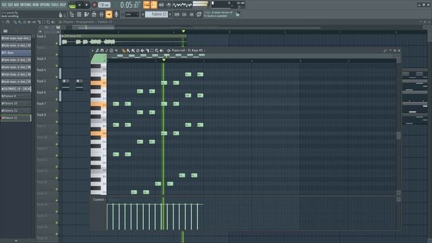Click the mixer faders icon
432x243 pixels.
pos(101,14)
